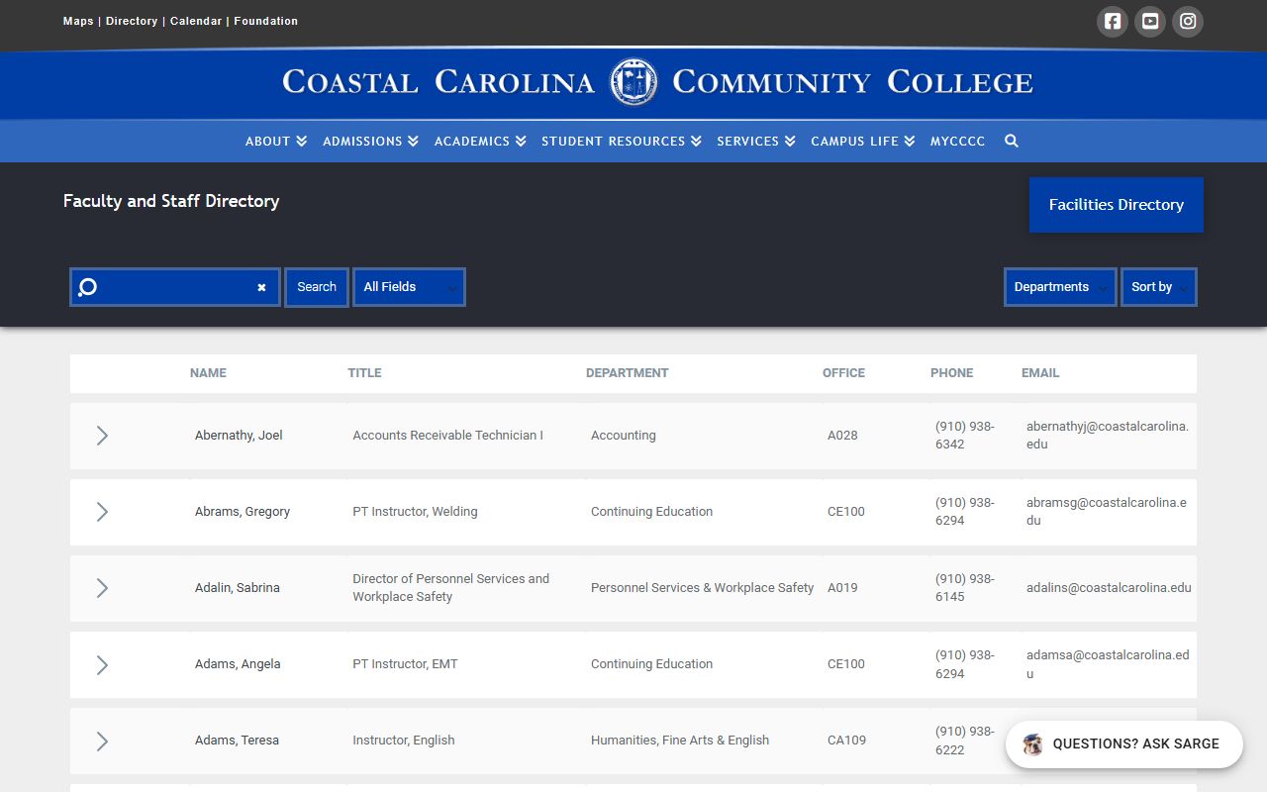Click title Accounts Receivable Technician I
The width and height of the screenshot is (1267, 792).
(x=447, y=436)
